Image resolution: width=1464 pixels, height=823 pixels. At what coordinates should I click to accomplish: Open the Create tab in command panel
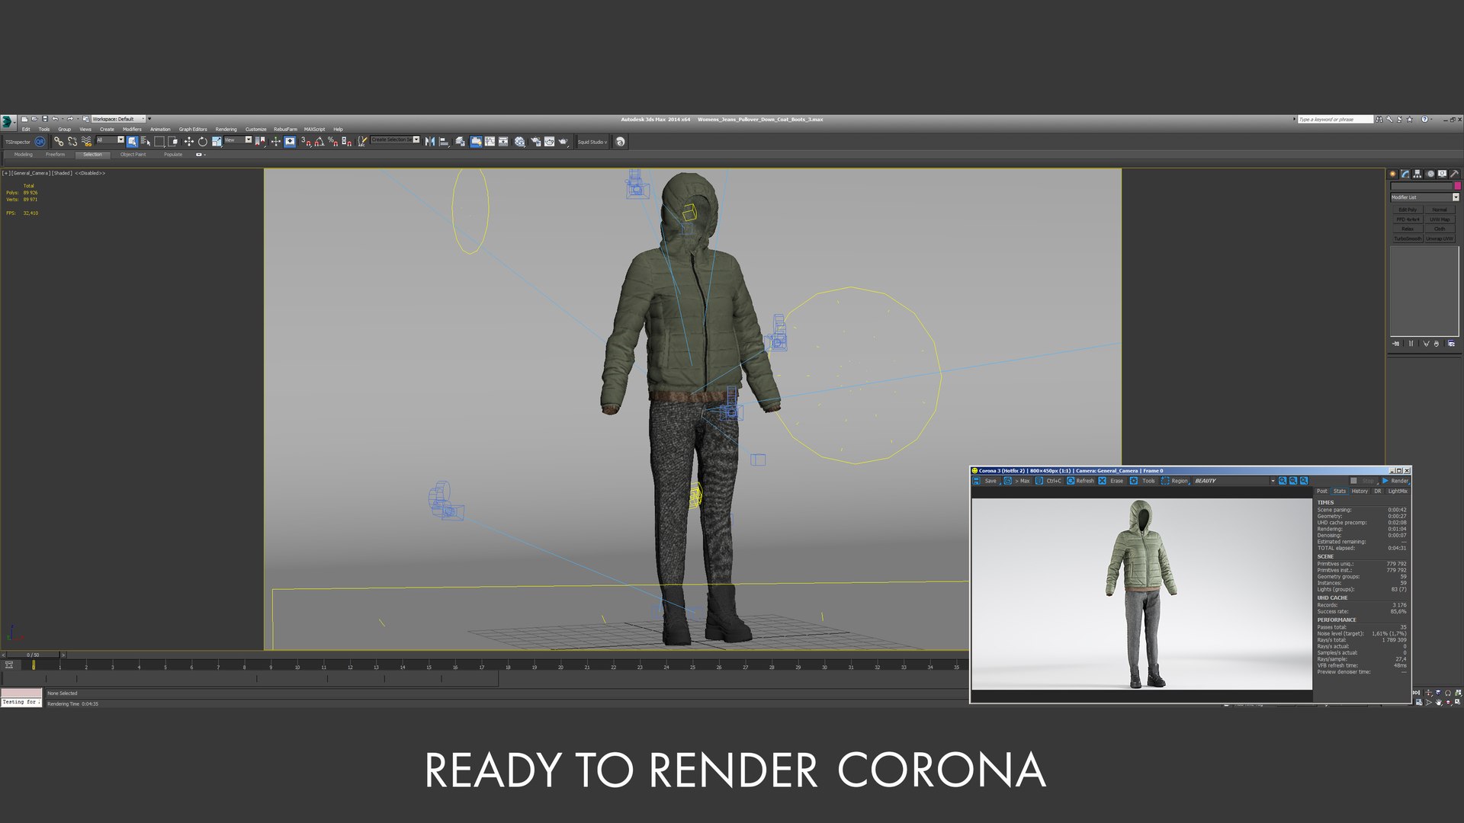click(1392, 174)
